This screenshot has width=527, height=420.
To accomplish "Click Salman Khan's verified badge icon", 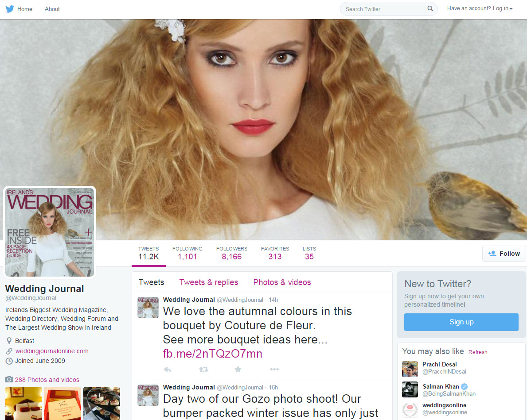I will (464, 386).
